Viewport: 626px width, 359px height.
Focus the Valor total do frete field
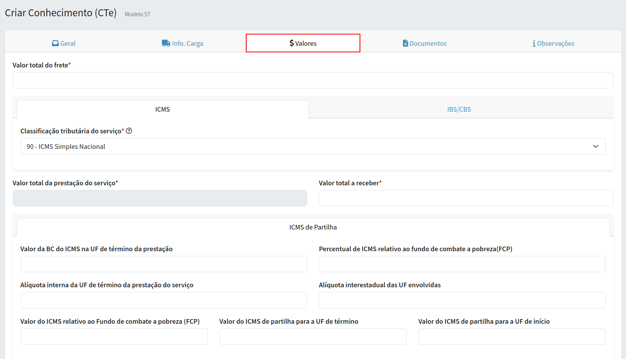[313, 80]
